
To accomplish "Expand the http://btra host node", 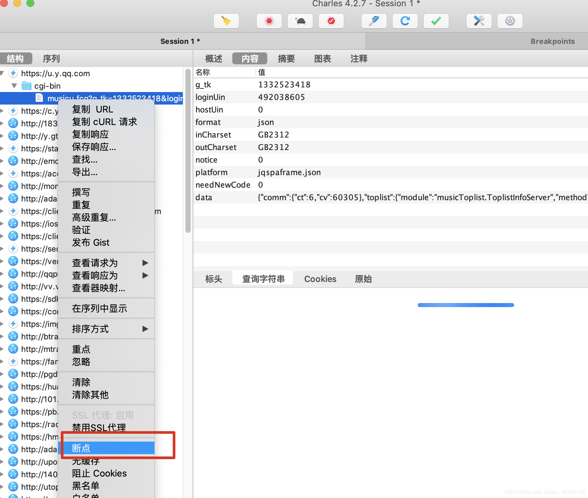I will (2, 336).
